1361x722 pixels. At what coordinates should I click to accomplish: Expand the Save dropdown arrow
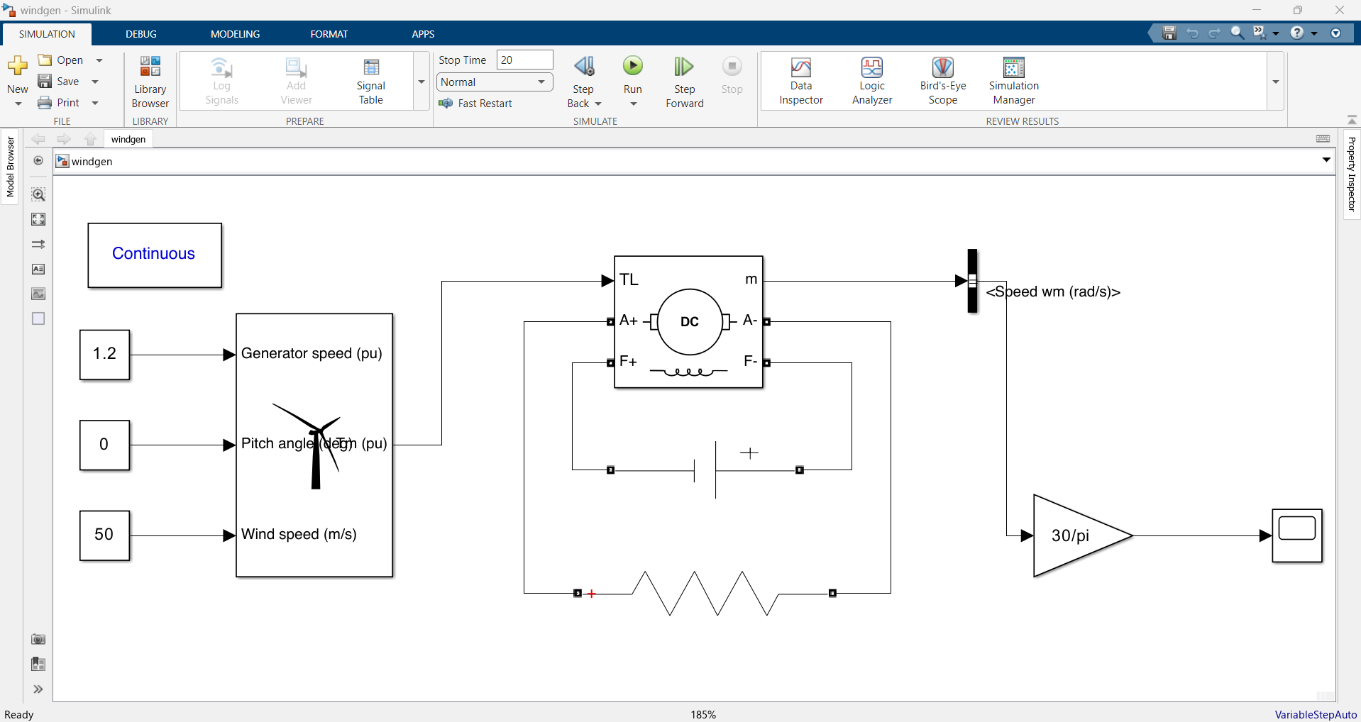(95, 82)
